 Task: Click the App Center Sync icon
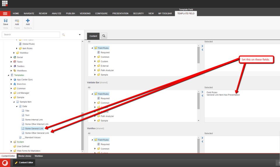(15, 80)
